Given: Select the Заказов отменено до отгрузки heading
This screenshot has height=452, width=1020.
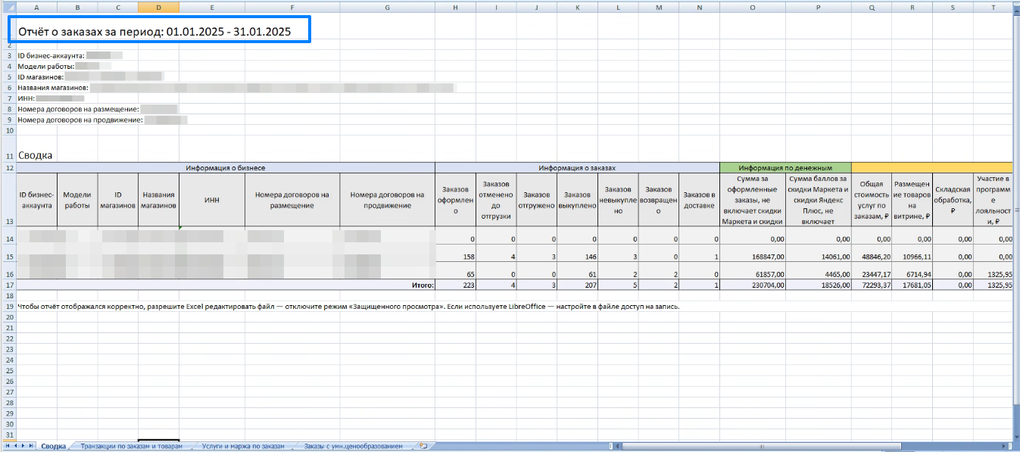Looking at the screenshot, I should pyautogui.click(x=496, y=199).
